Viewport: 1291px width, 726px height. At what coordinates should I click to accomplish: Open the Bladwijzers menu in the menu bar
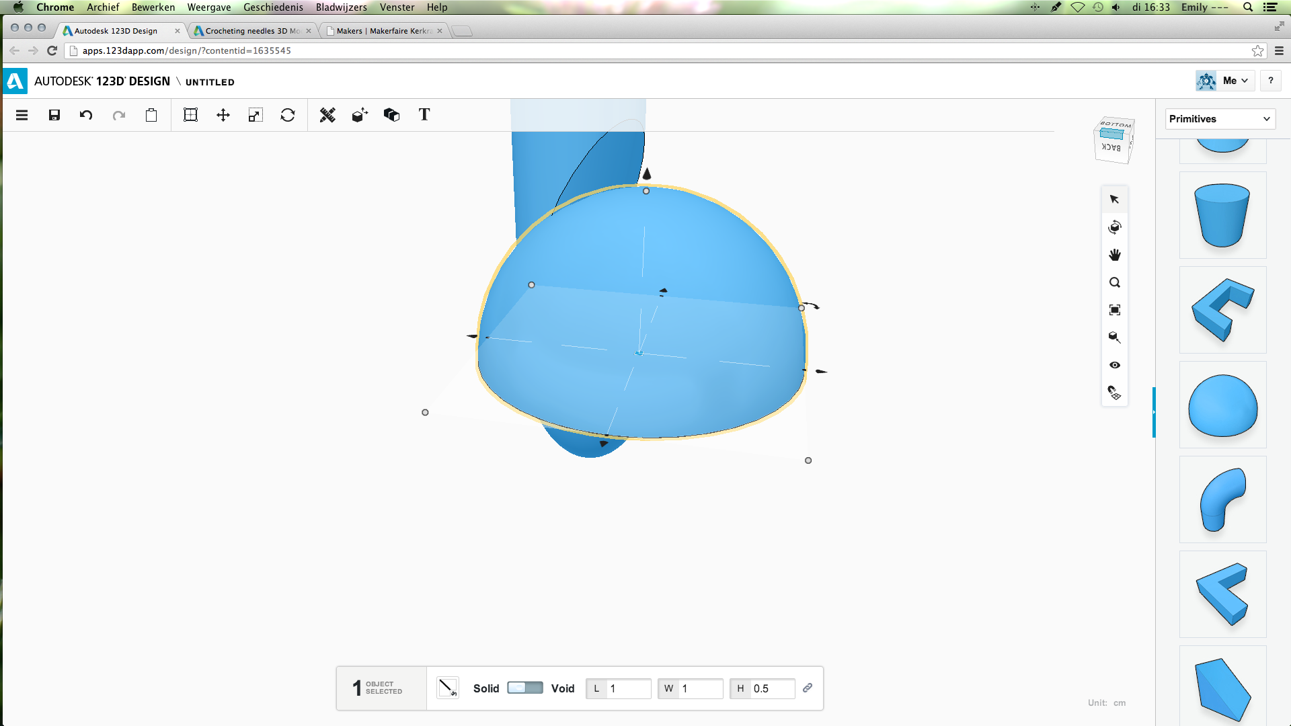(x=341, y=7)
